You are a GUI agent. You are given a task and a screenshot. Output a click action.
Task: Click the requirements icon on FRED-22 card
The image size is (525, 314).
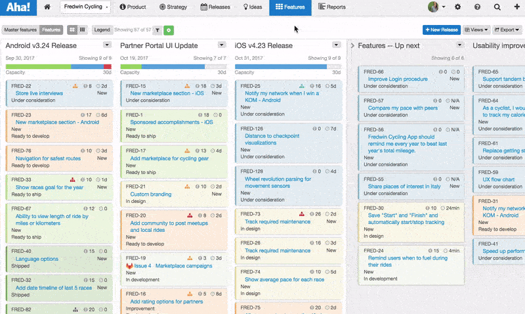75,86
